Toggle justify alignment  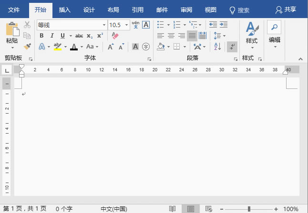tap(192, 36)
